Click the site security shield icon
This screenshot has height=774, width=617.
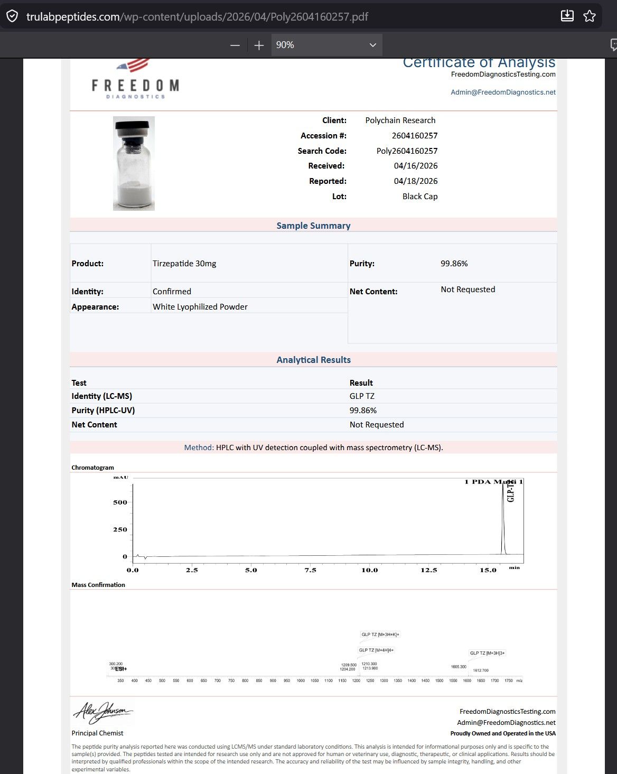(x=12, y=16)
